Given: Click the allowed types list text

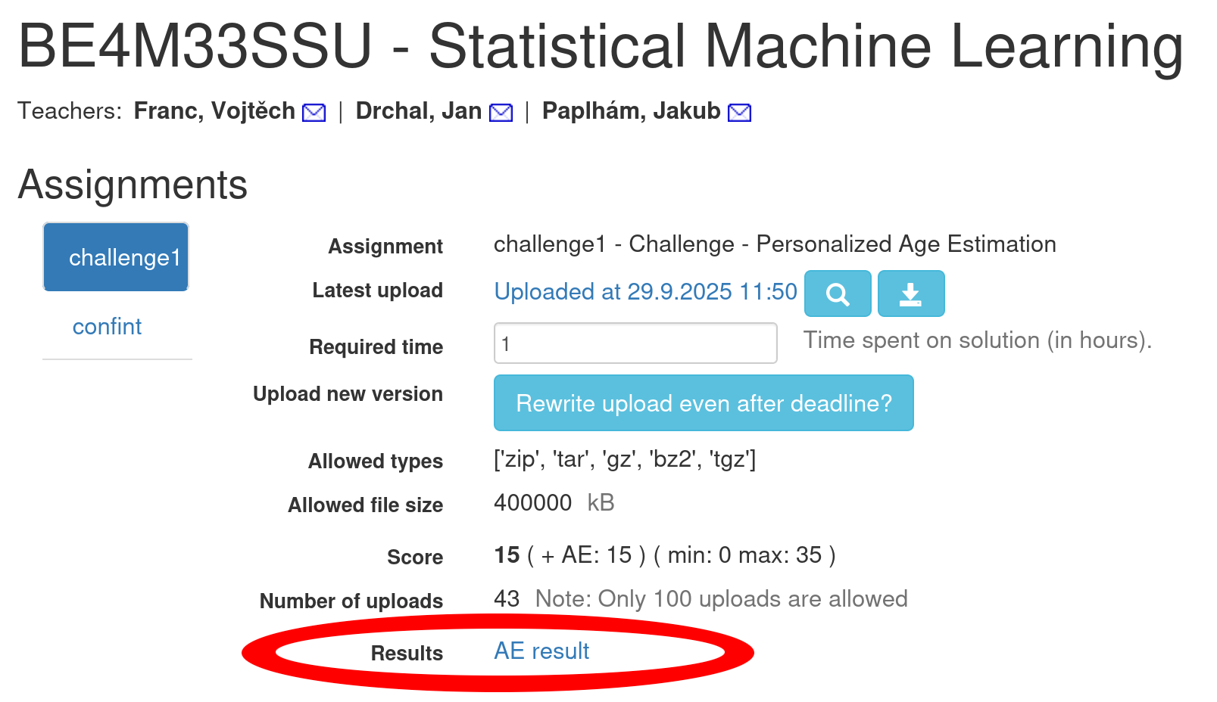Looking at the screenshot, I should click(x=624, y=459).
